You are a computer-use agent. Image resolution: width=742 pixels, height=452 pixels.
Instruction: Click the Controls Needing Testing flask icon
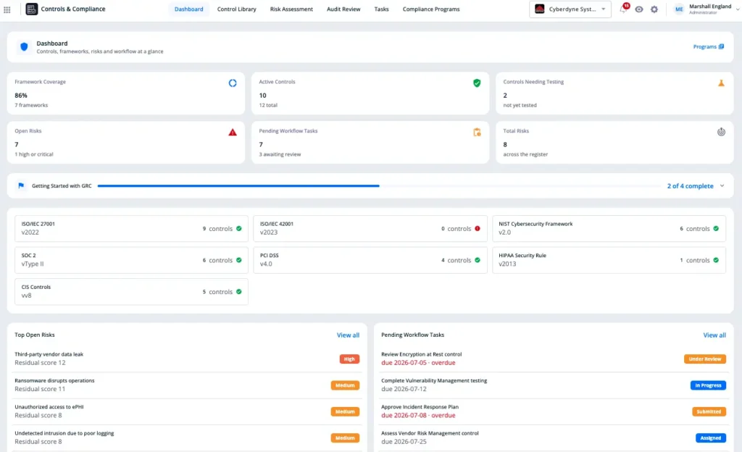(721, 83)
